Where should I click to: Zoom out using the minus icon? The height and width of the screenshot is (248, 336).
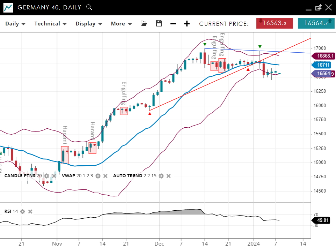click(x=173, y=23)
